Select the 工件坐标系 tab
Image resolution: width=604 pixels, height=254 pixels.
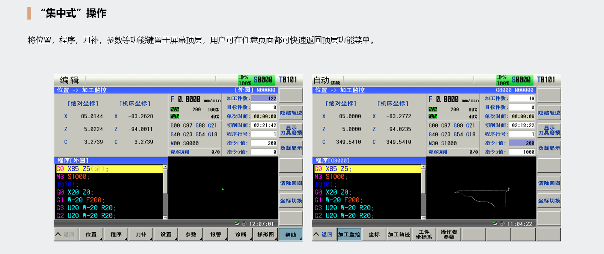coord(424,234)
